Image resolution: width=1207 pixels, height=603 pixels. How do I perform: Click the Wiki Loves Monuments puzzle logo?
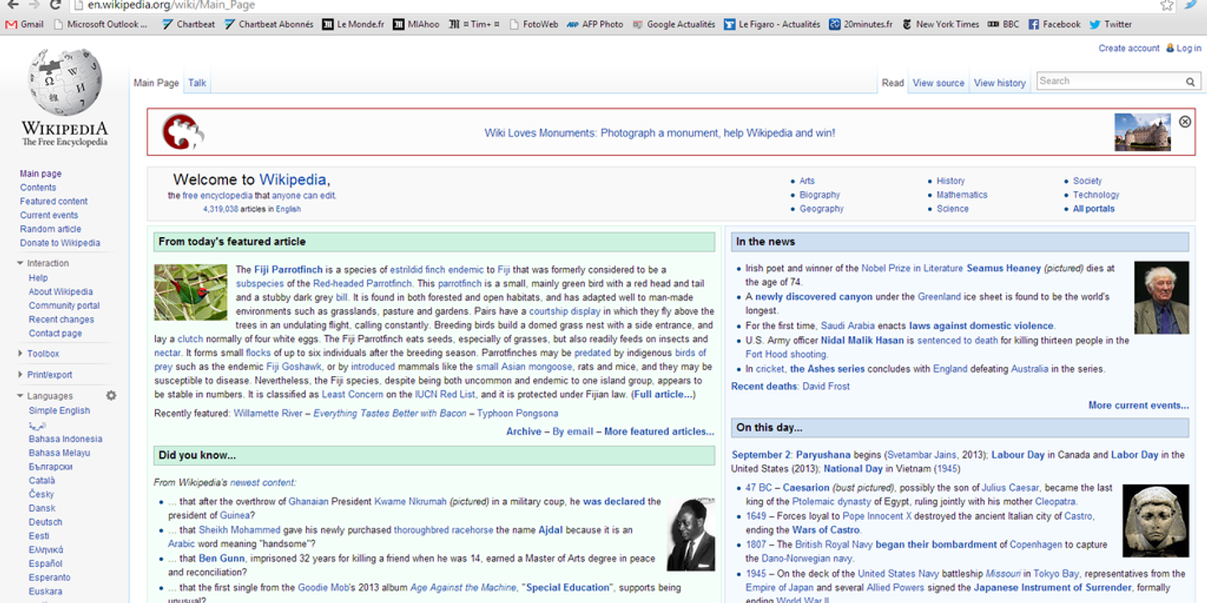point(183,131)
